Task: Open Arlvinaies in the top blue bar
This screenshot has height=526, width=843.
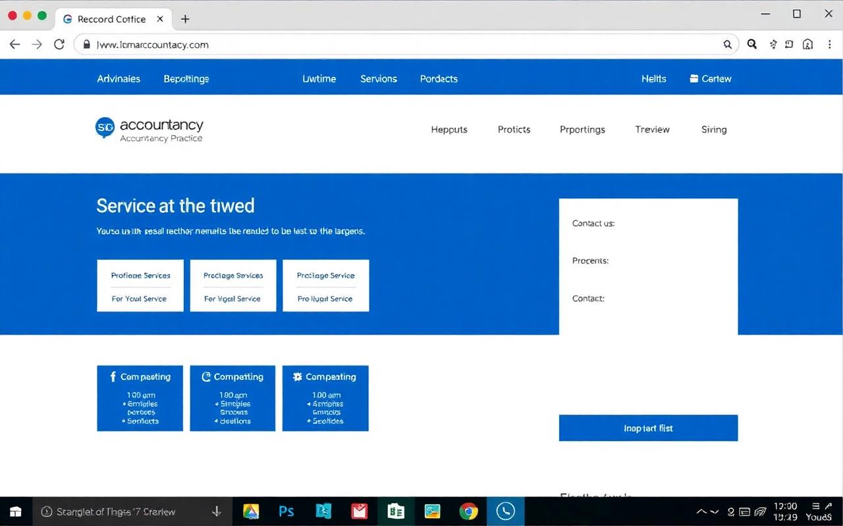Action: 119,78
